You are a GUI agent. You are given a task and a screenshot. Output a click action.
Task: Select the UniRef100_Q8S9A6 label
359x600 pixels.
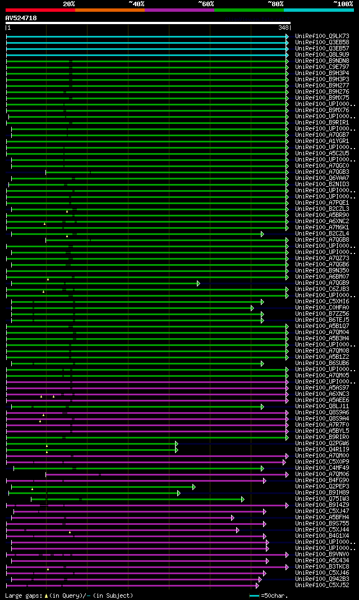[322, 413]
